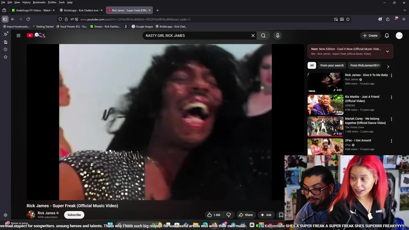Open Rick James channel name link

tap(47, 213)
